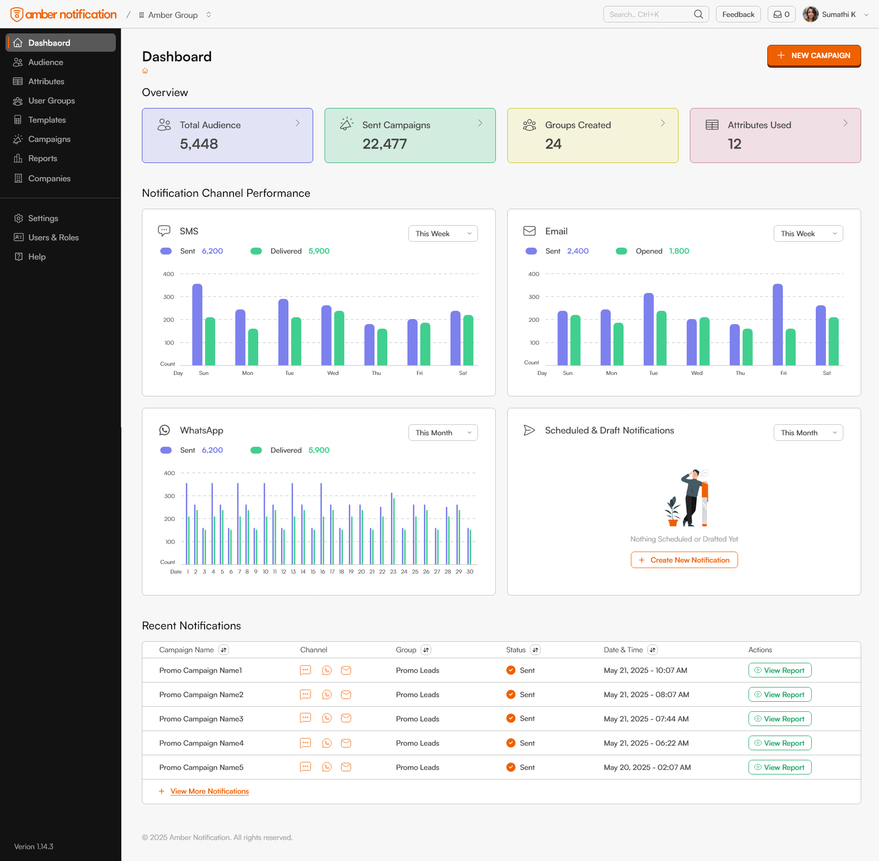Open SMS This Week dropdown
Viewport: 879px width, 861px height.
pyautogui.click(x=443, y=233)
